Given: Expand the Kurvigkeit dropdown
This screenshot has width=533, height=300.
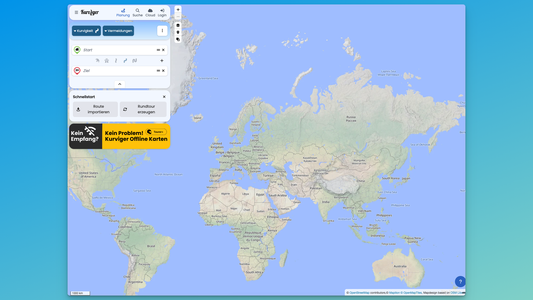Looking at the screenshot, I should pyautogui.click(x=86, y=31).
